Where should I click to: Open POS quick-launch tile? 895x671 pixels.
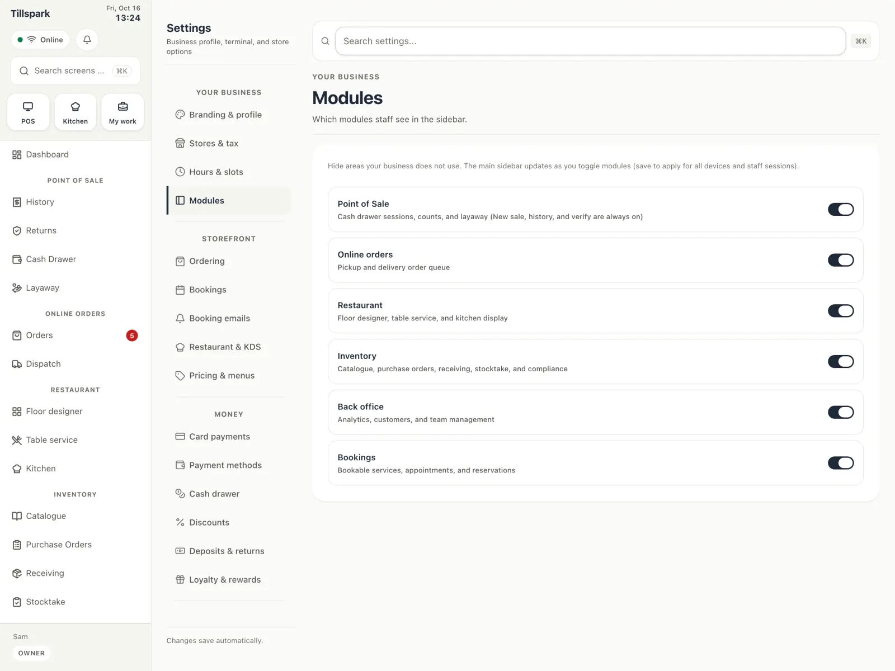point(28,112)
